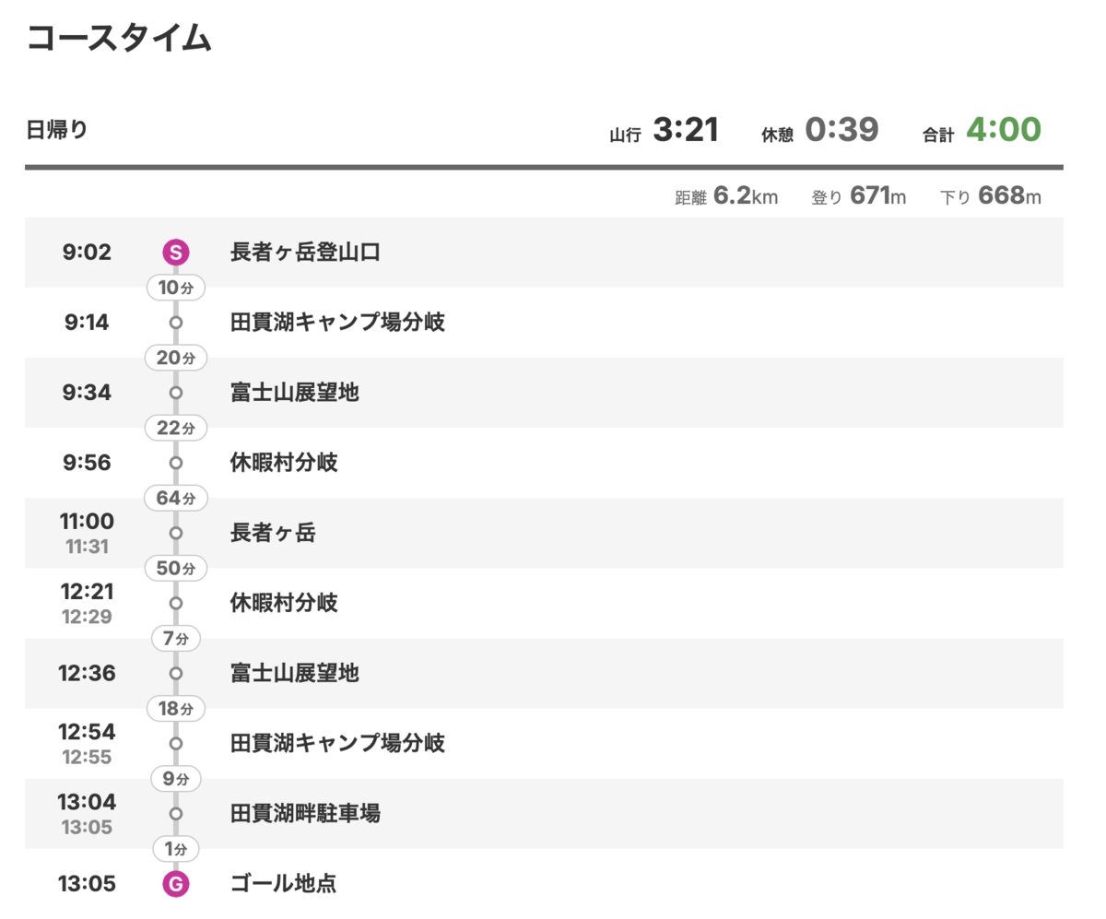This screenshot has height=919, width=1106.
Task: Select the waypoint circle at 9:56 休暇村分岐
Action: (x=175, y=463)
